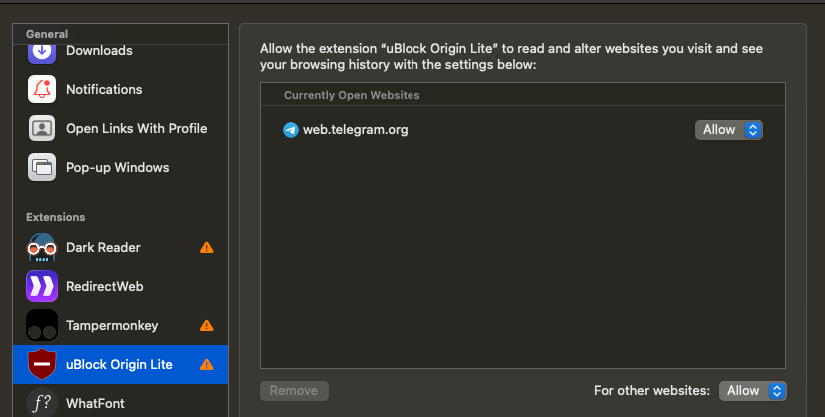Click the Remove button
The width and height of the screenshot is (825, 417).
tap(294, 391)
